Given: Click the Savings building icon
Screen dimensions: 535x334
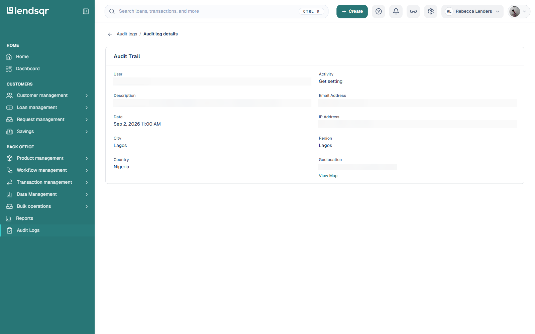Looking at the screenshot, I should (x=10, y=132).
